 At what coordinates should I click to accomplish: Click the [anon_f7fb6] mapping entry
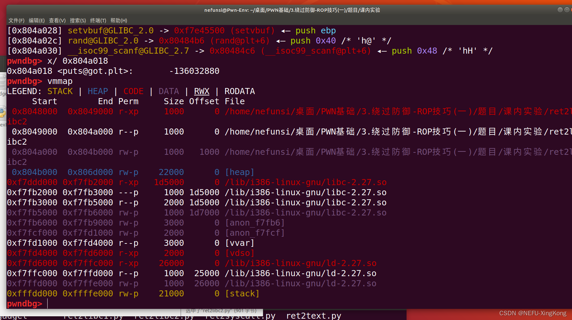pyautogui.click(x=255, y=223)
